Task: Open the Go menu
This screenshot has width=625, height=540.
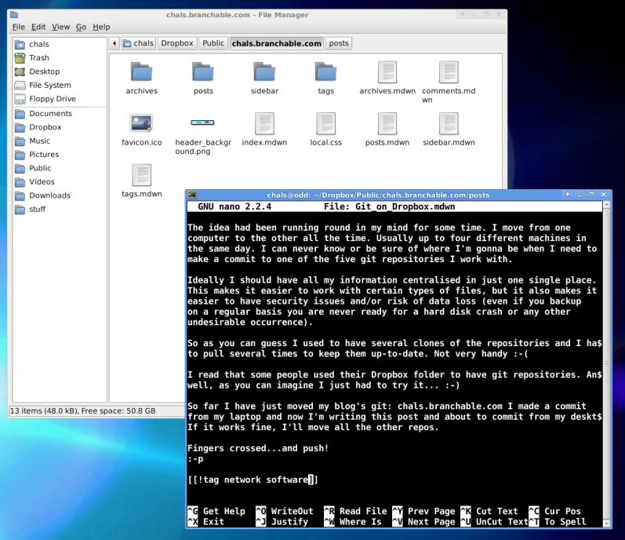Action: coord(81,27)
